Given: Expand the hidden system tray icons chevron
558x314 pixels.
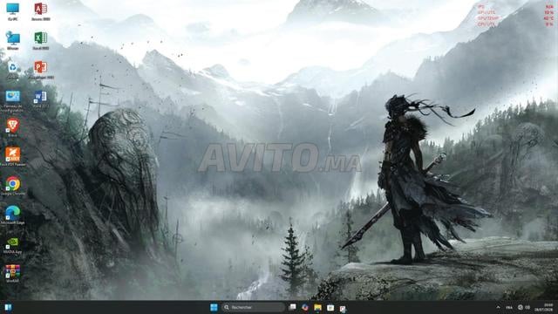Looking at the screenshot, I should [x=498, y=307].
